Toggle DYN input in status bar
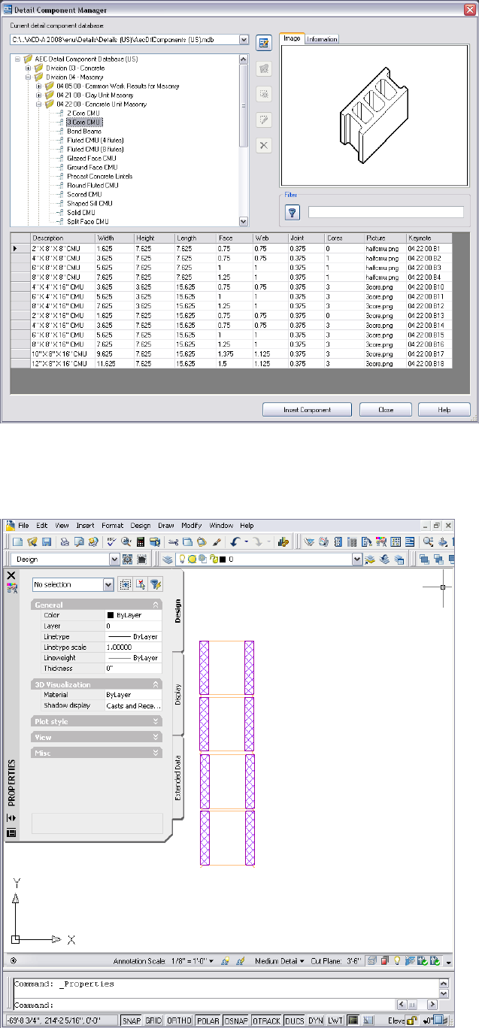This screenshot has width=479, height=1028. click(x=316, y=1020)
